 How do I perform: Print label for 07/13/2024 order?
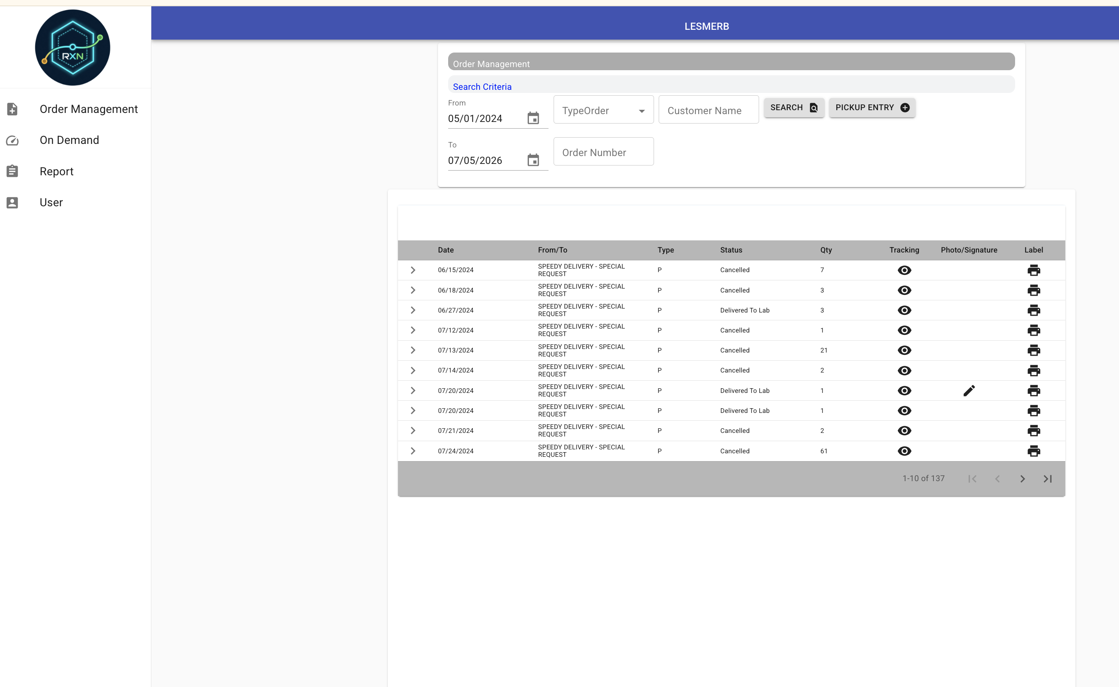[x=1034, y=350]
